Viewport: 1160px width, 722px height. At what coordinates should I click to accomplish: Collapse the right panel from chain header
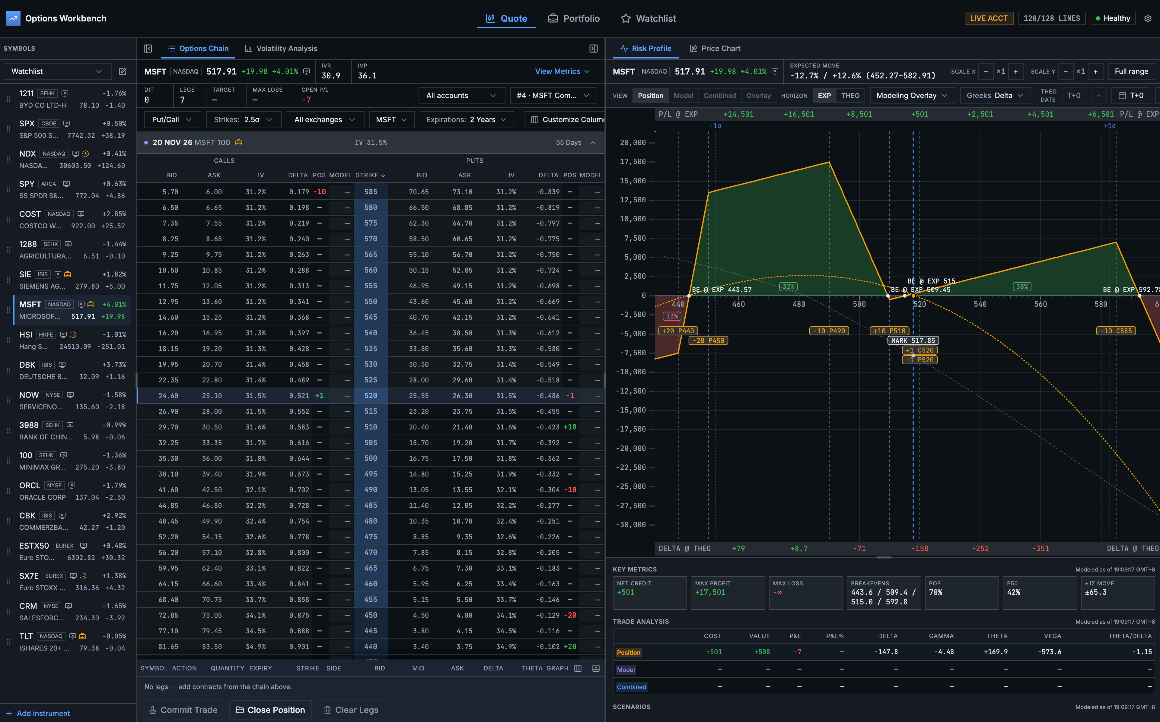tap(593, 48)
